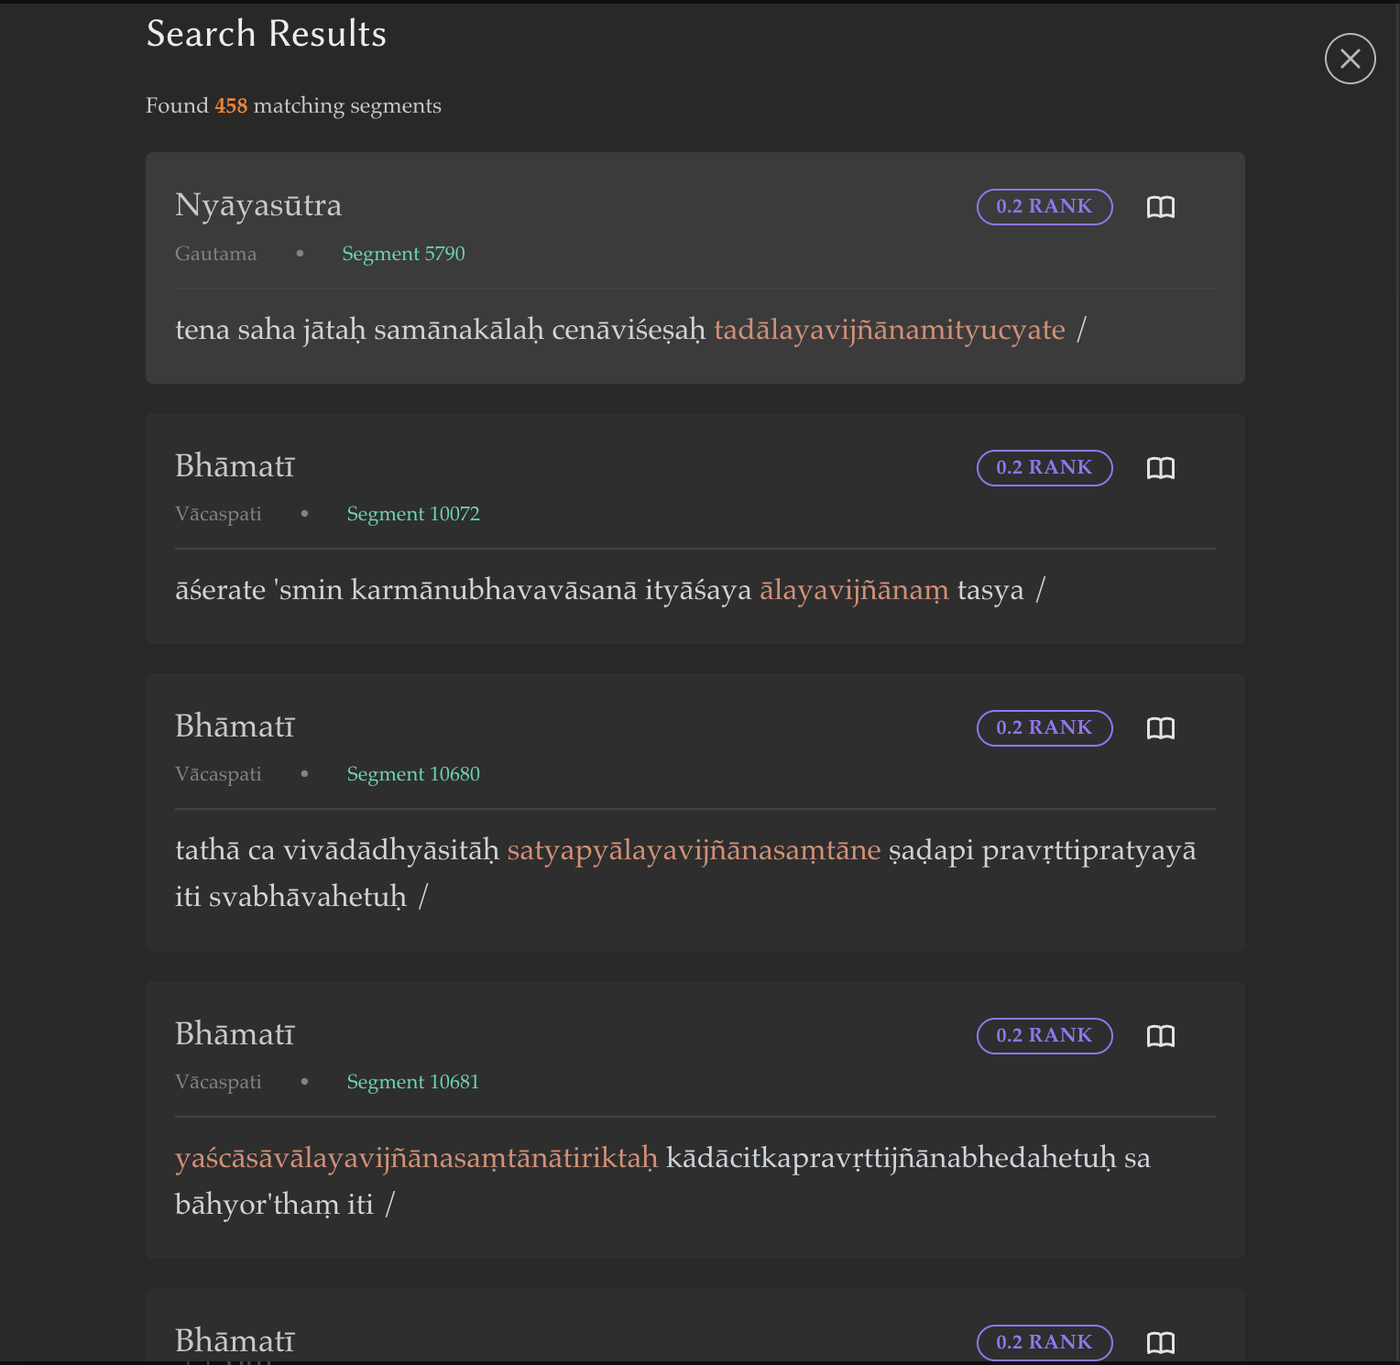This screenshot has height=1365, width=1400.
Task: Click 0.2 RANK badge for Segment 10072
Action: pos(1044,468)
